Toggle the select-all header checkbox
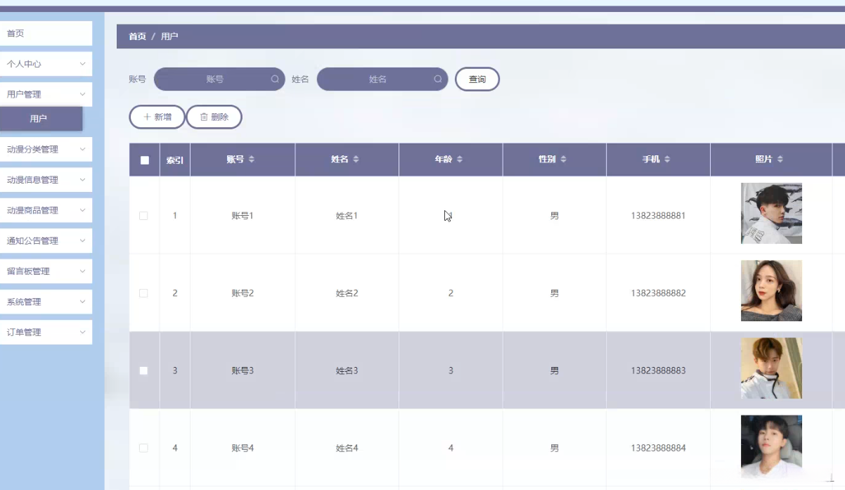 pos(145,160)
